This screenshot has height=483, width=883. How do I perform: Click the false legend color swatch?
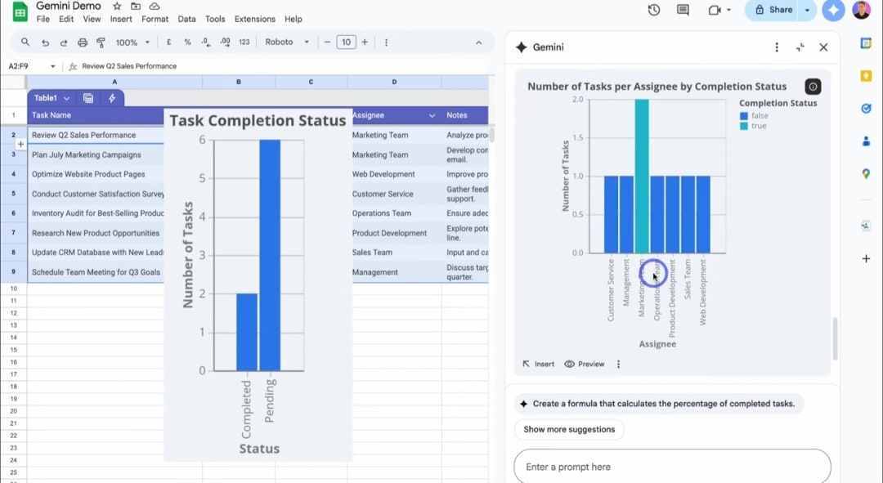[744, 116]
